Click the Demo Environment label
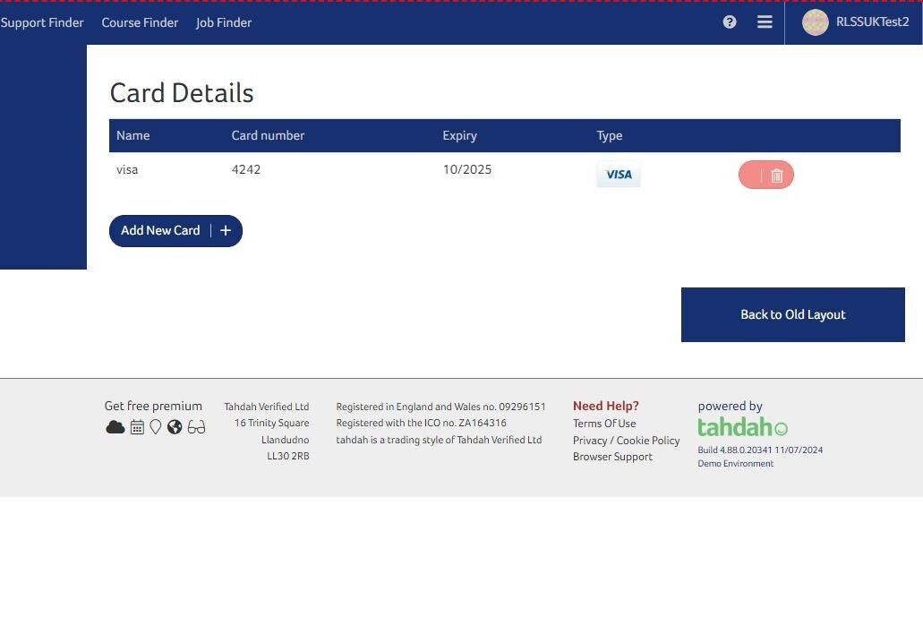Viewport: 923px width, 643px height. 735,463
